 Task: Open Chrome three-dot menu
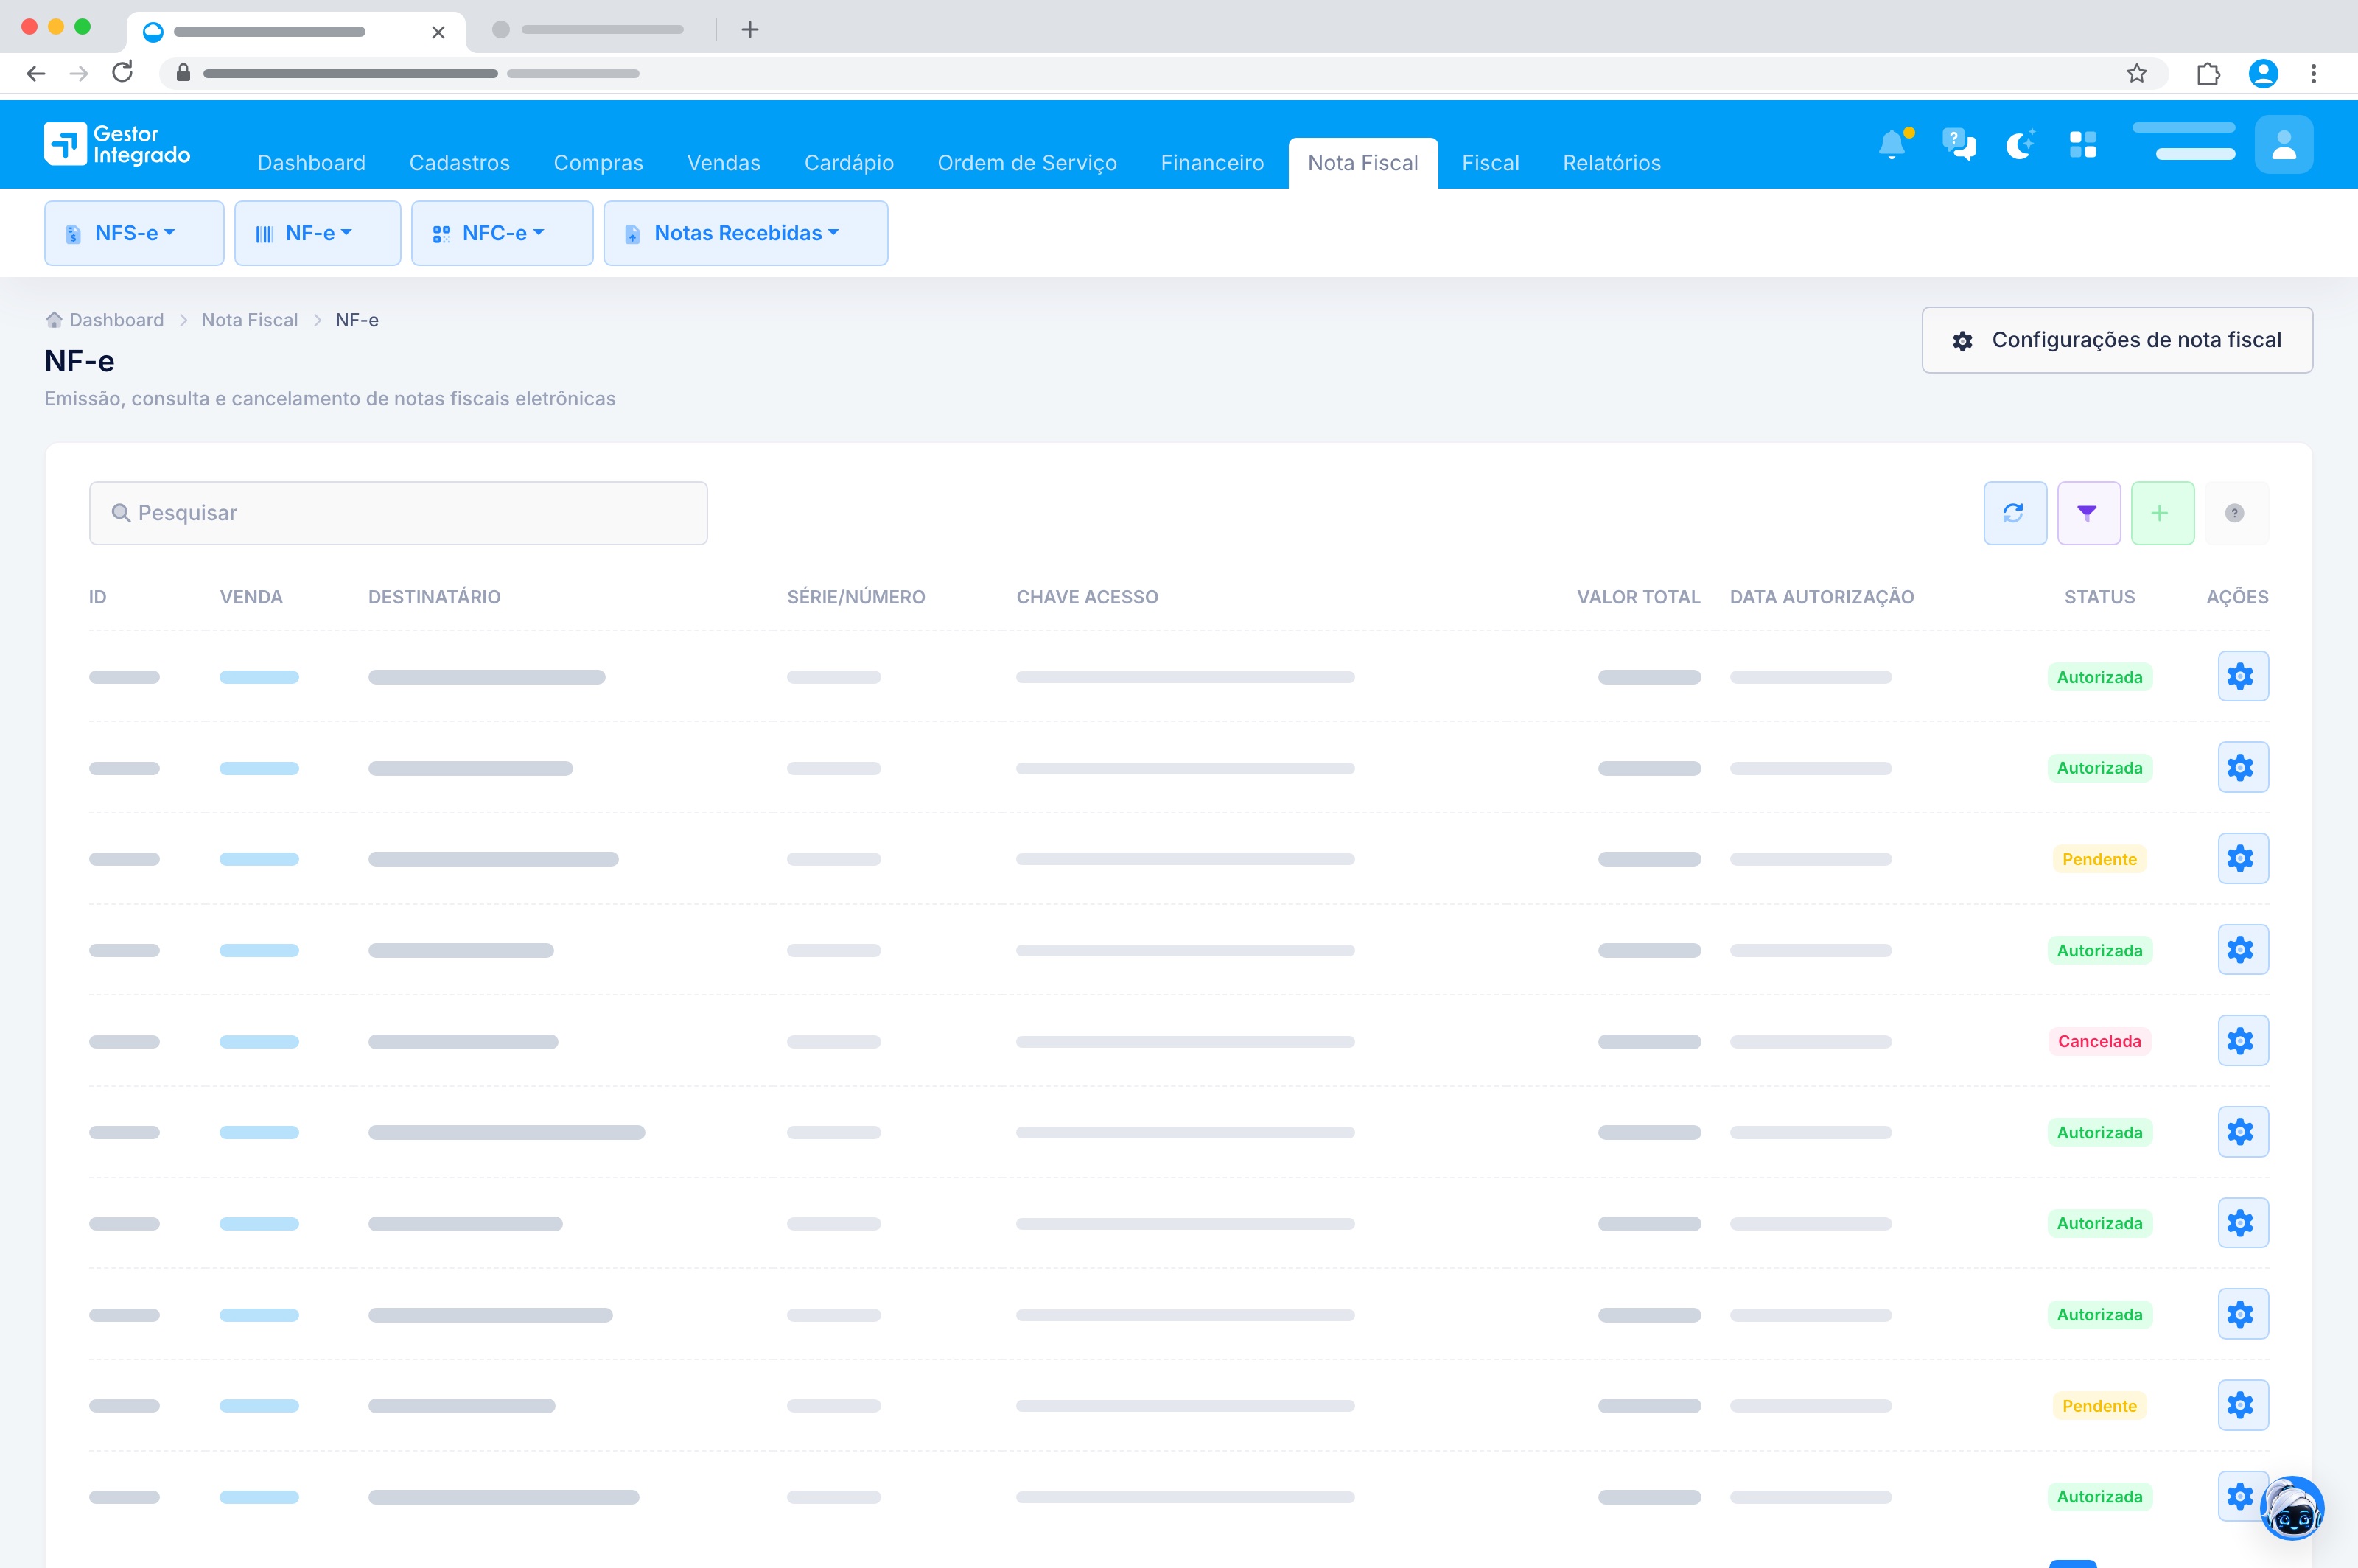click(2313, 73)
